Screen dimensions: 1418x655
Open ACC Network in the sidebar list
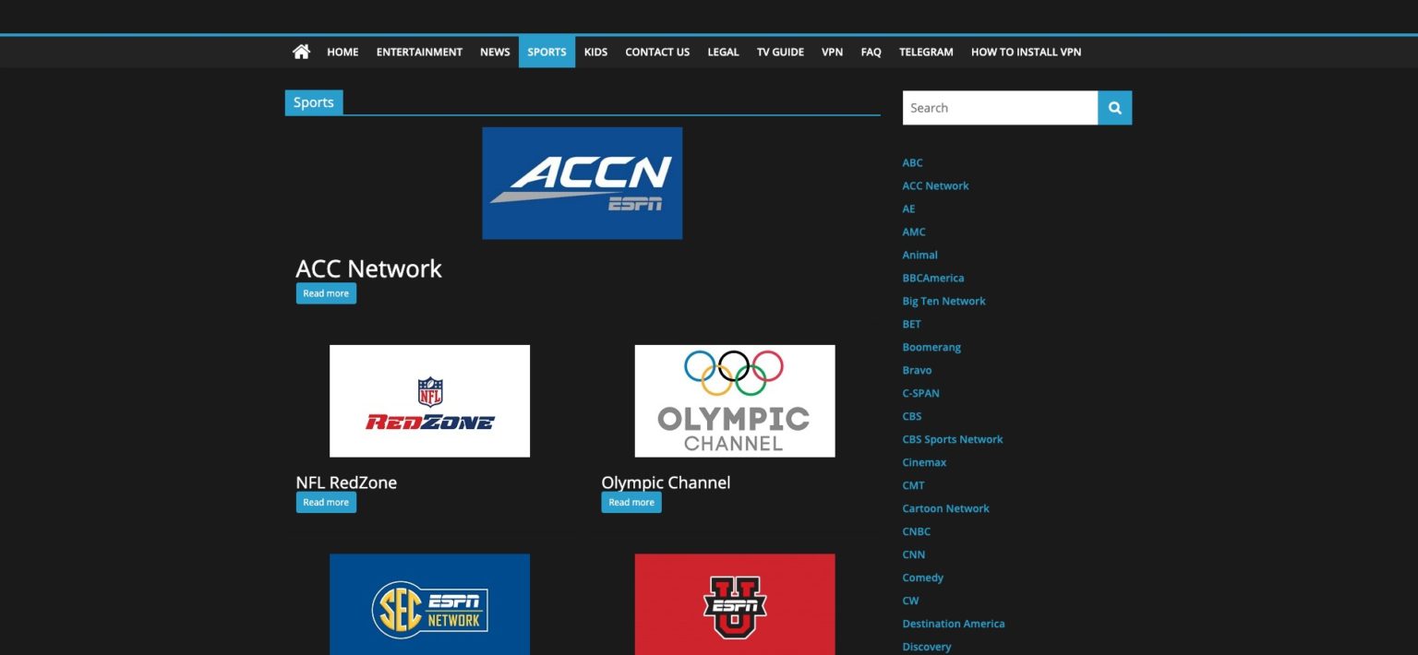click(935, 185)
